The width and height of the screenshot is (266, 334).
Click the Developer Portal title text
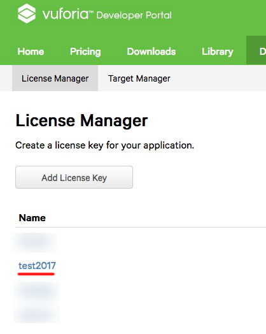tap(134, 15)
